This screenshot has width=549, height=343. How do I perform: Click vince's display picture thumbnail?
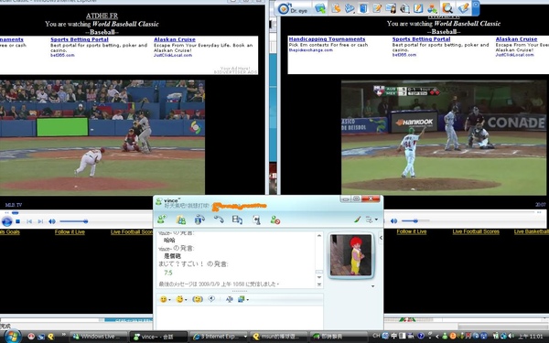pos(350,255)
